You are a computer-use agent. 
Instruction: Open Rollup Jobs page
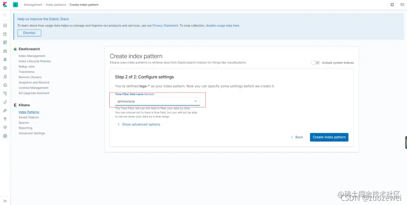27,66
